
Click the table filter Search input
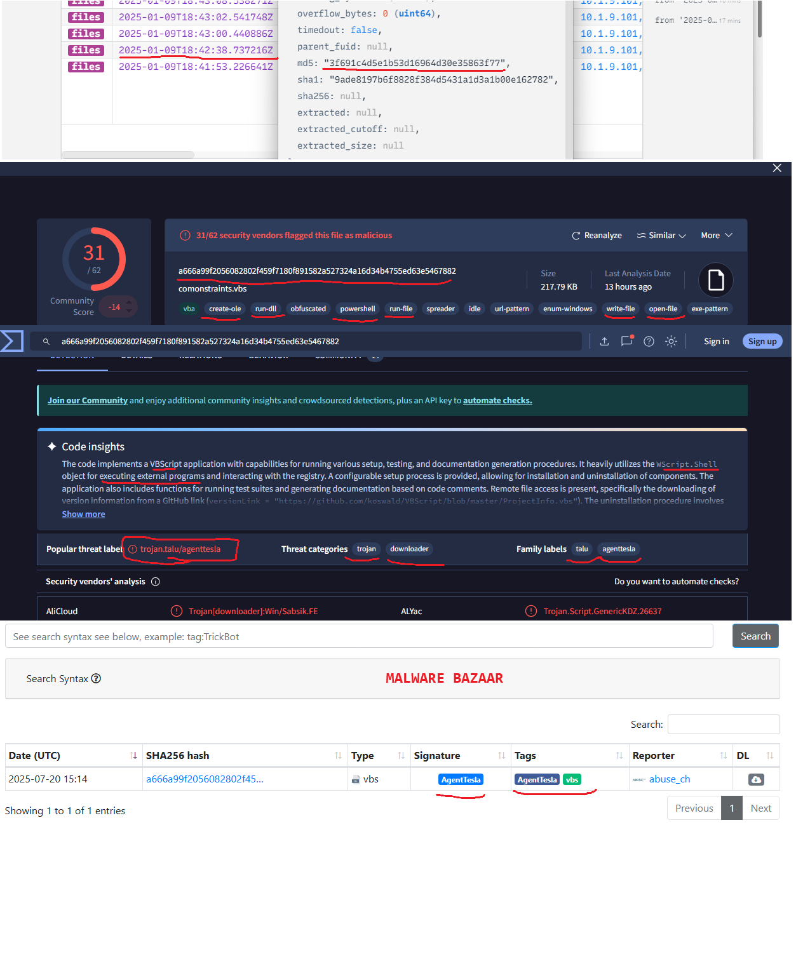coord(724,725)
